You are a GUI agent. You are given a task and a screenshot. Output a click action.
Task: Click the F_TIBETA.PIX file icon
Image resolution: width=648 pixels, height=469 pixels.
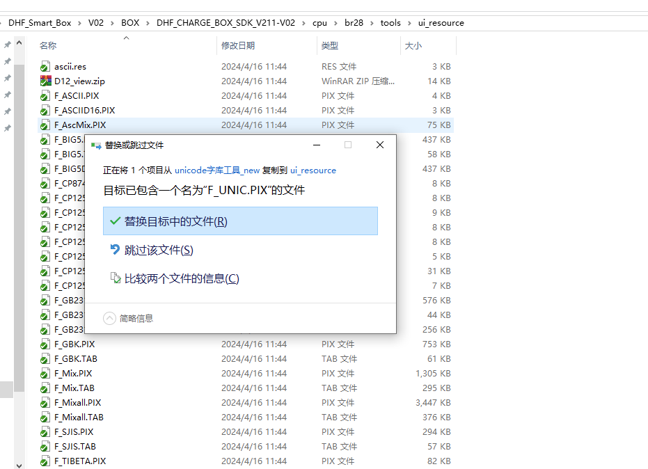pyautogui.click(x=45, y=461)
